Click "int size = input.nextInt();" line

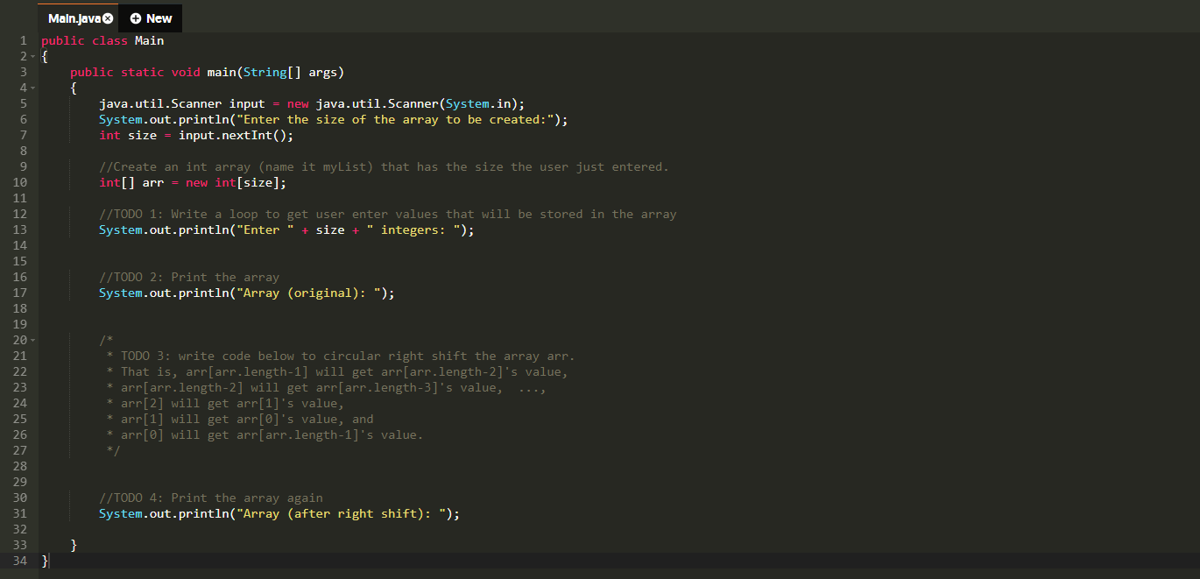197,135
